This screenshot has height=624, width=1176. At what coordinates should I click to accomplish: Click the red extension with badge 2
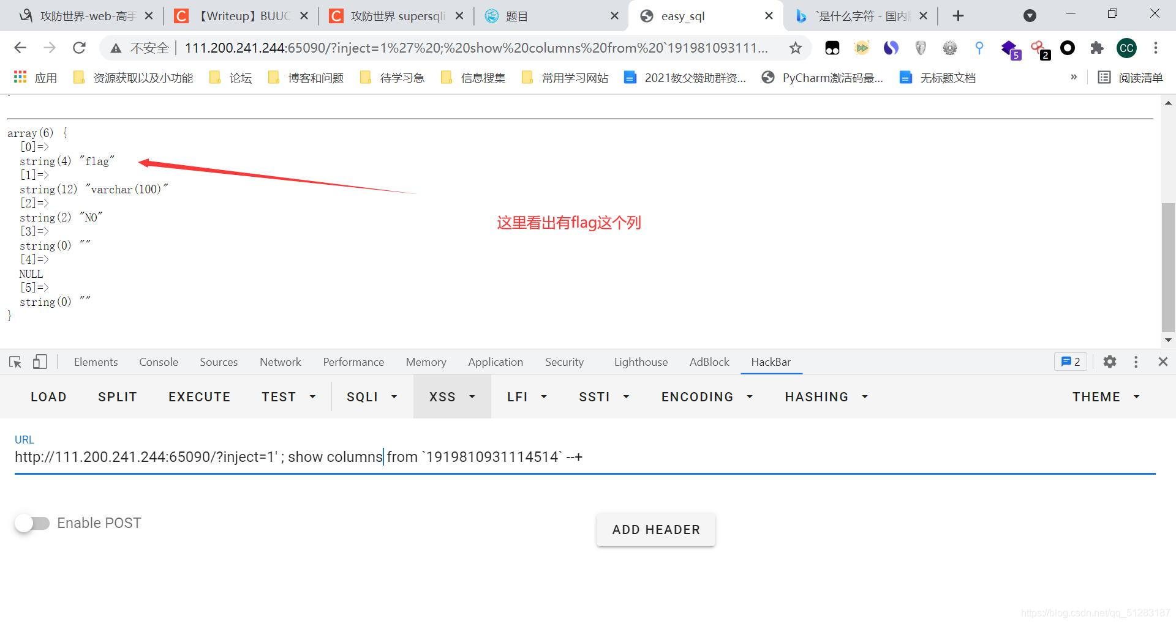[x=1039, y=49]
